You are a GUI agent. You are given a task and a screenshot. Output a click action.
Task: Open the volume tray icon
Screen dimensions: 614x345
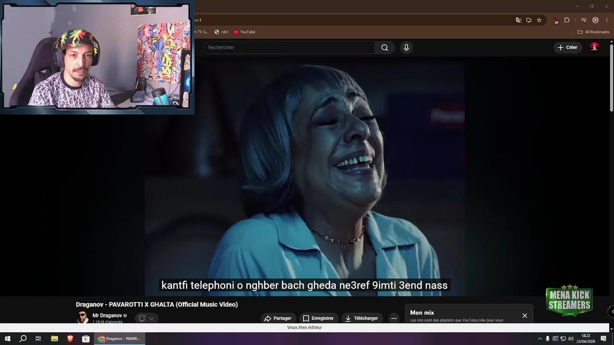point(571,339)
